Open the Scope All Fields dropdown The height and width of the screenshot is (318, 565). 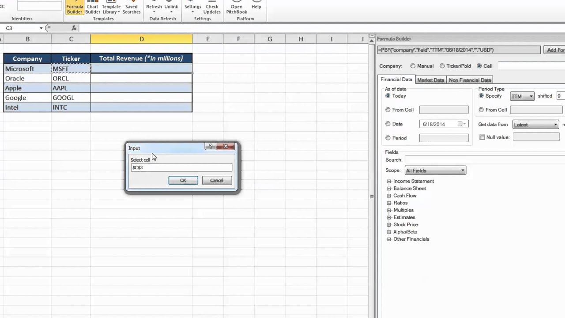(435, 170)
